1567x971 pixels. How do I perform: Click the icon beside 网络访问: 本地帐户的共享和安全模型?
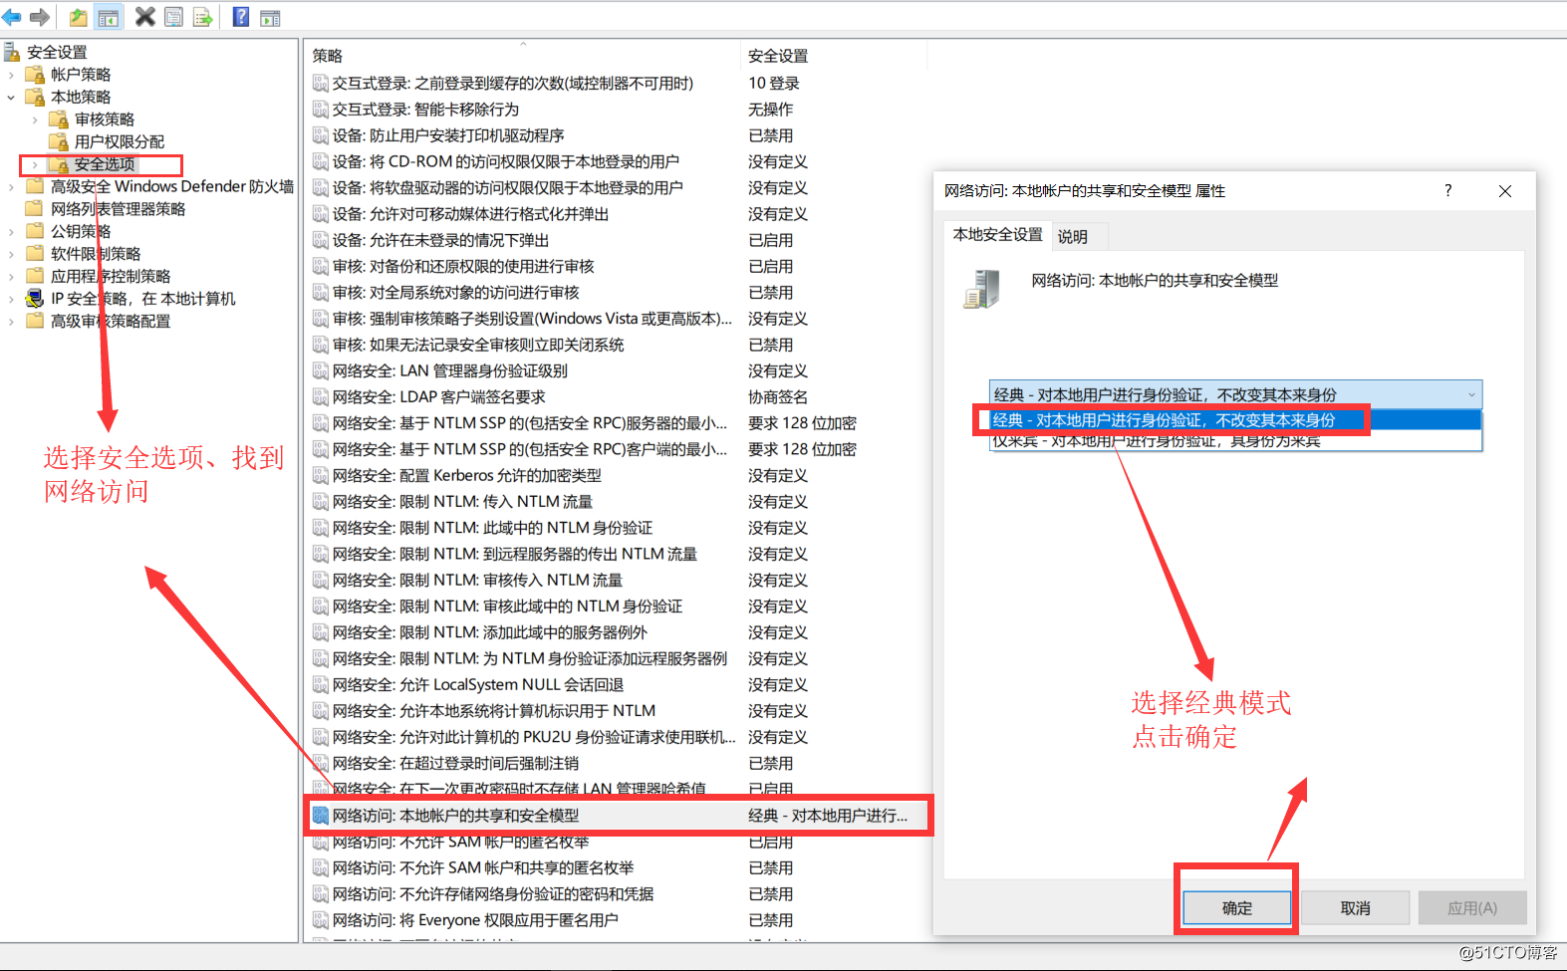(x=321, y=816)
